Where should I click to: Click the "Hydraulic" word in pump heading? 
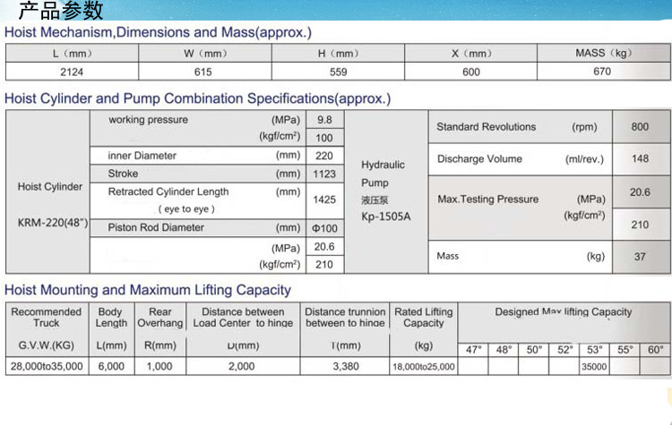tap(383, 165)
